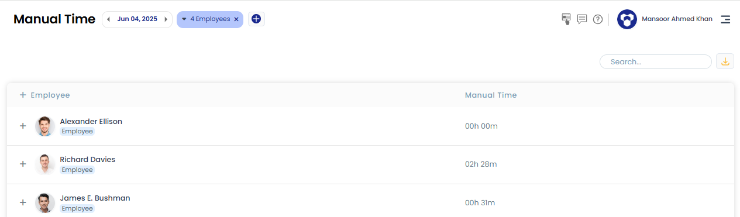Screen dimensions: 740x217
Task: Open the Jun 04, 2025 date picker
Action: click(137, 19)
